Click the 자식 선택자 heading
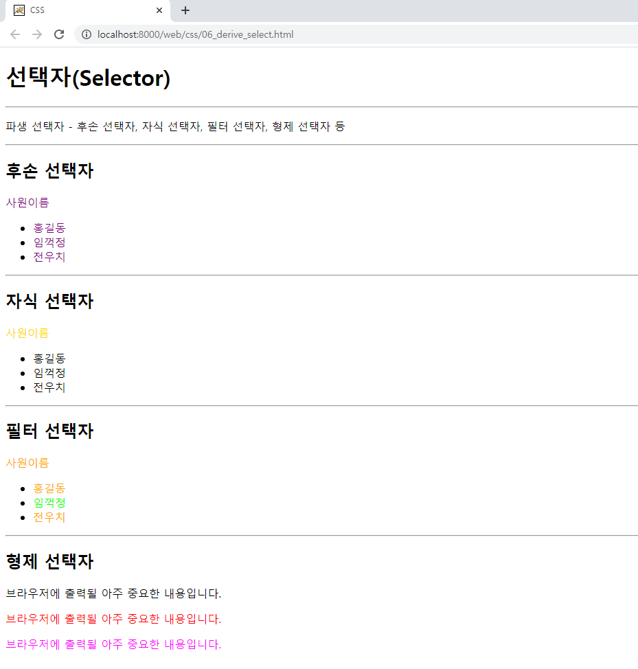The image size is (638, 669). [x=50, y=302]
